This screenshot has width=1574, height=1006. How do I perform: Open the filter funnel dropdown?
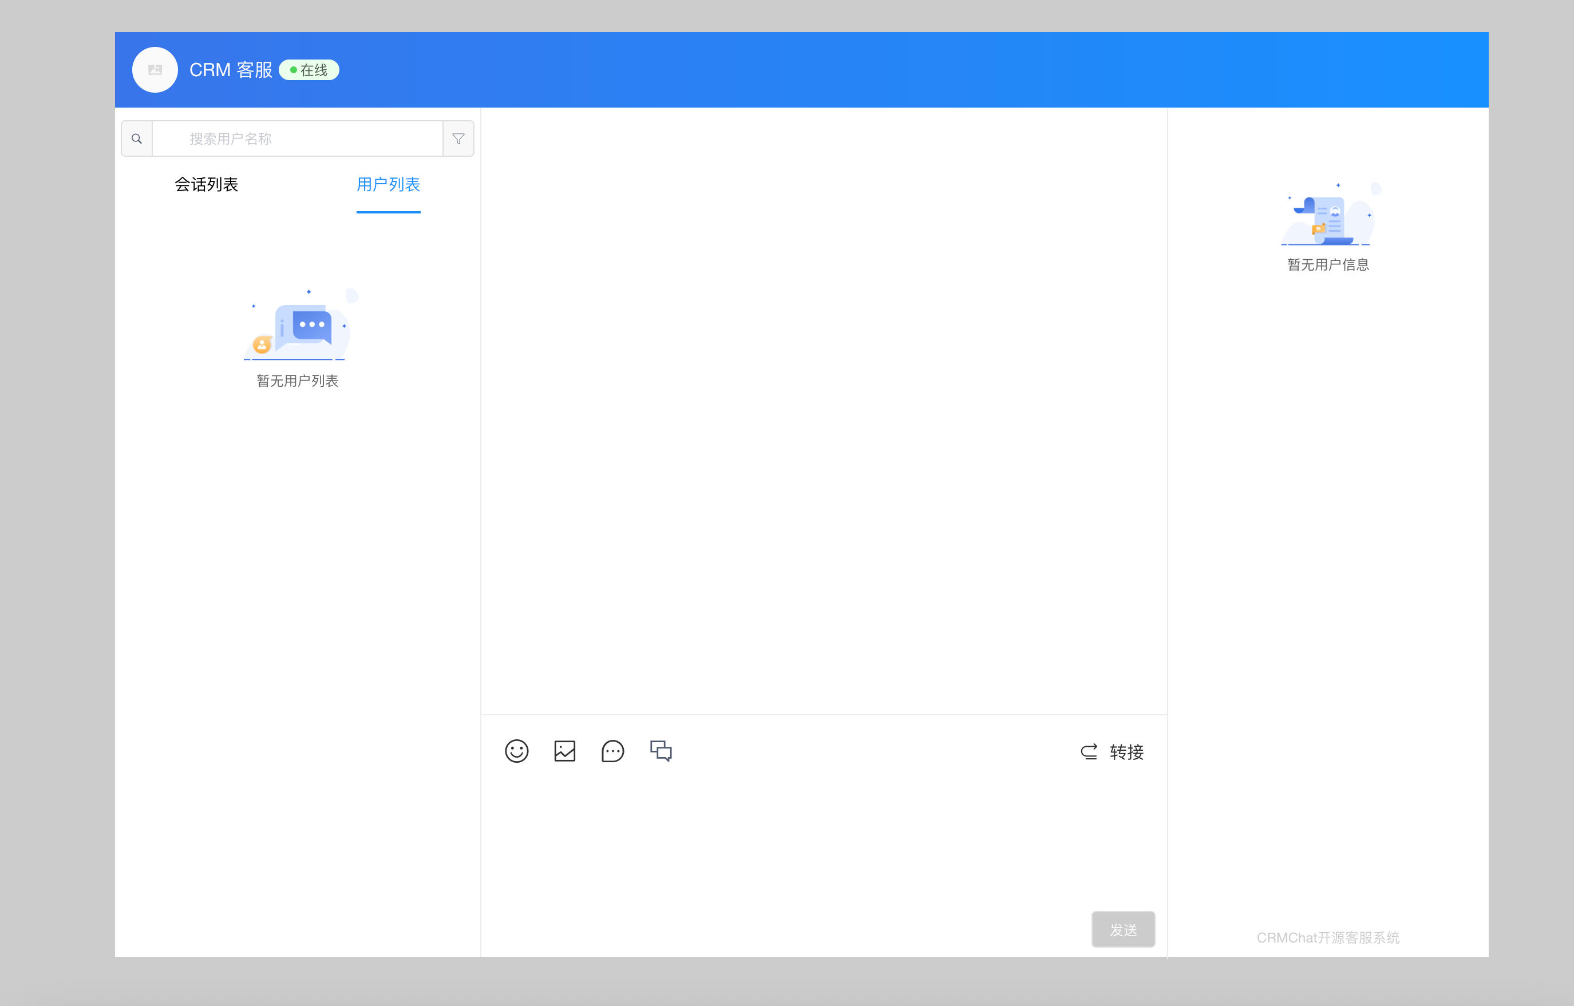(x=458, y=138)
